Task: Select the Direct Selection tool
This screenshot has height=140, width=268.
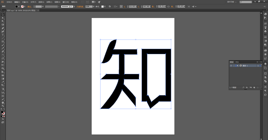Action: (x=3, y=18)
